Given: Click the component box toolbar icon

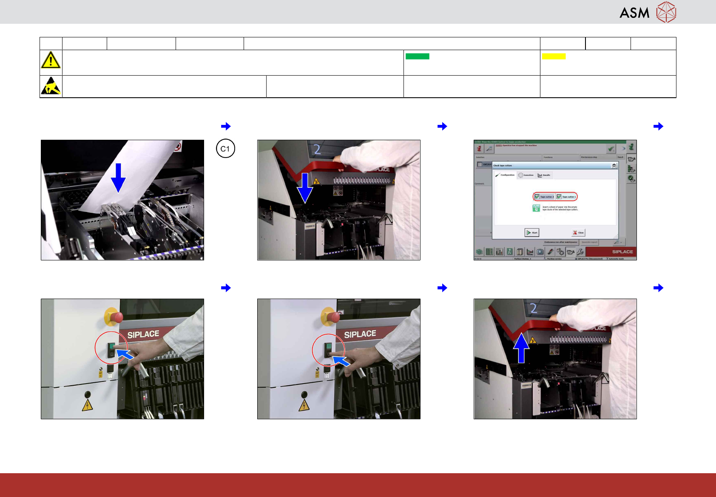Looking at the screenshot, I should point(520,252).
